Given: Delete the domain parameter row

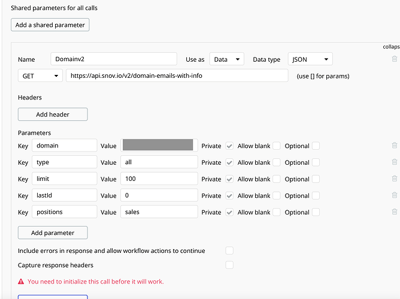Looking at the screenshot, I should pos(394,146).
